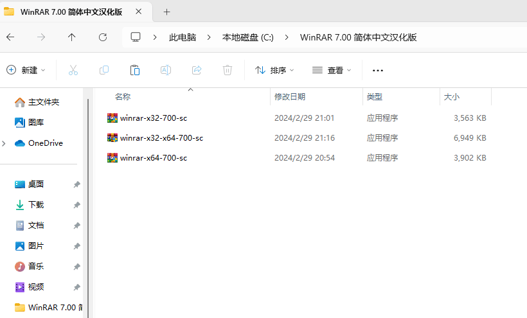The height and width of the screenshot is (318, 527).
Task: Close the WinRAR 7.00 tab
Action: click(138, 12)
